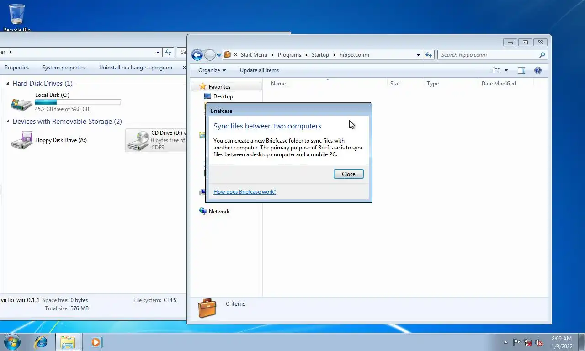This screenshot has width=585, height=351.
Task: Click System properties in Computer window
Action: click(x=64, y=68)
